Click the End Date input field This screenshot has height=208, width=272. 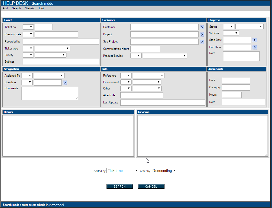pyautogui.click(x=237, y=47)
